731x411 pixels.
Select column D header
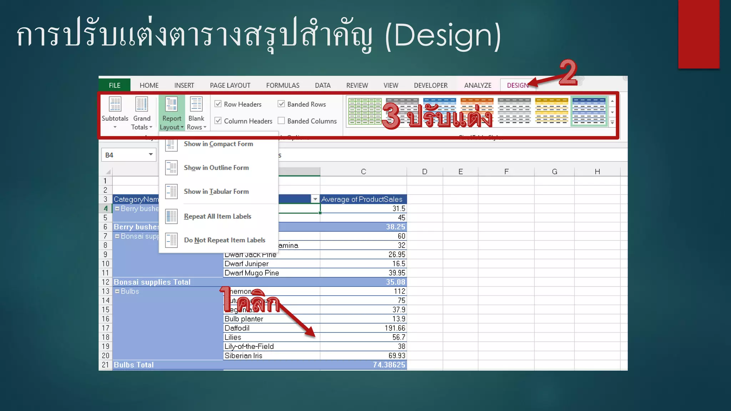click(425, 172)
